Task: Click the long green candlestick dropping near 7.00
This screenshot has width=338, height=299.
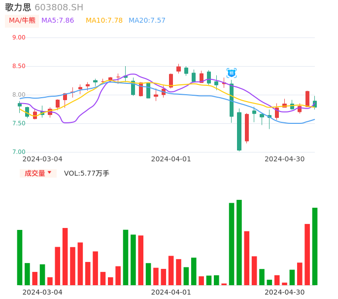Action: 239,131
